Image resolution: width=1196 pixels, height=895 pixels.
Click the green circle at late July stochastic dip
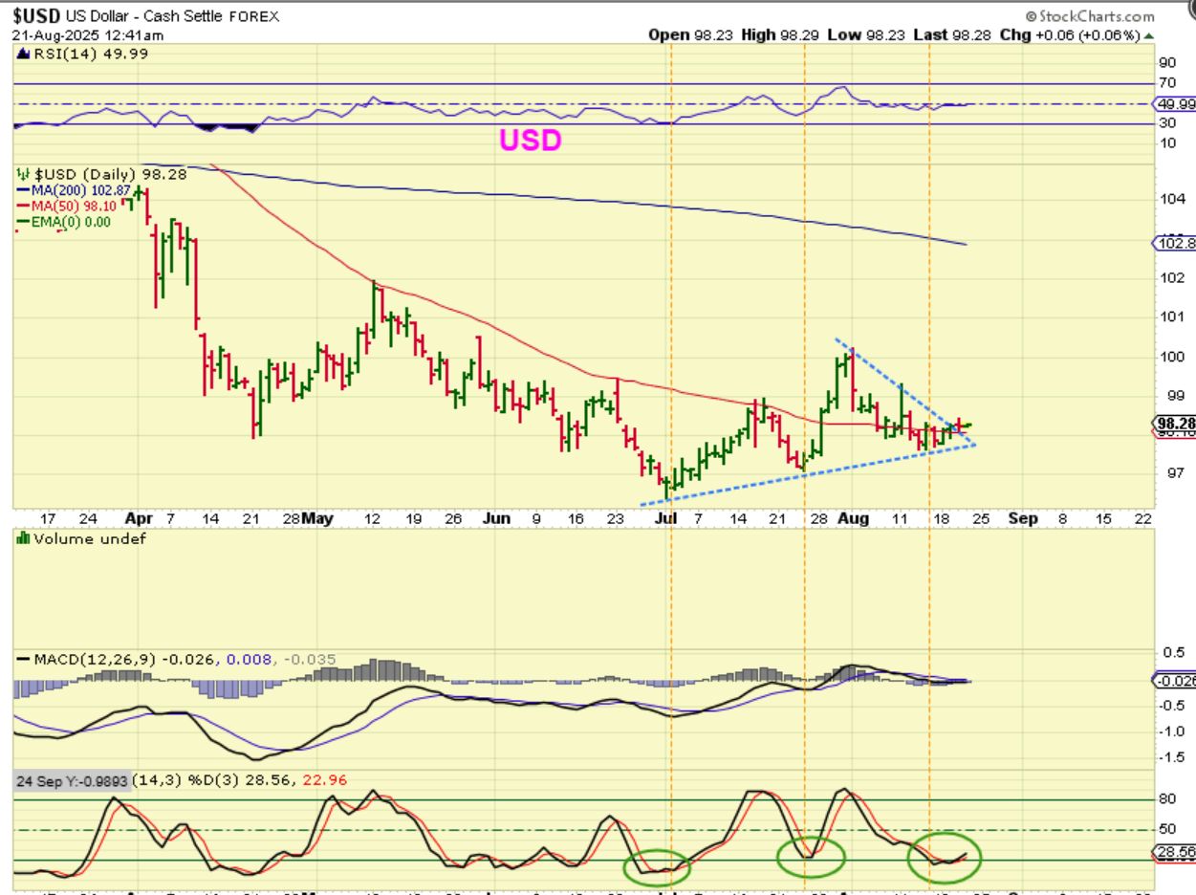coord(811,854)
